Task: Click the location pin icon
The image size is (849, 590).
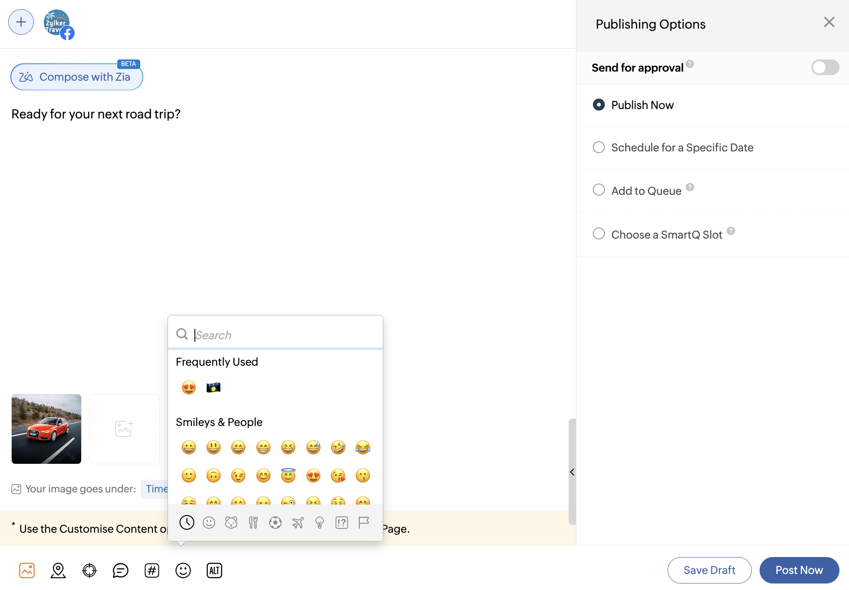Action: tap(58, 570)
